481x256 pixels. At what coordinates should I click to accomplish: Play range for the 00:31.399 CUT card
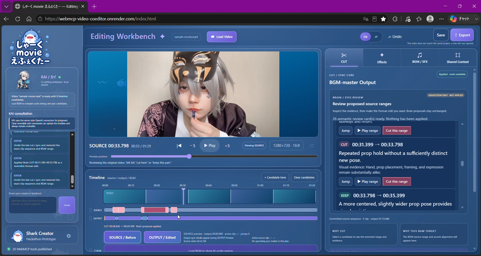click(368, 181)
